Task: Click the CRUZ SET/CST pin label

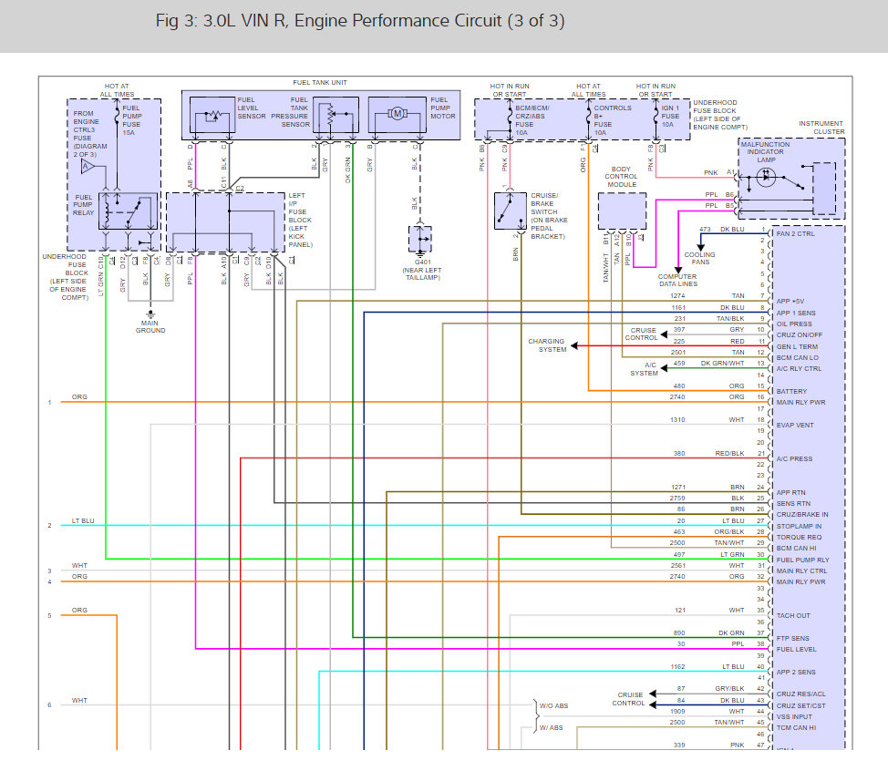Action: pyautogui.click(x=800, y=706)
